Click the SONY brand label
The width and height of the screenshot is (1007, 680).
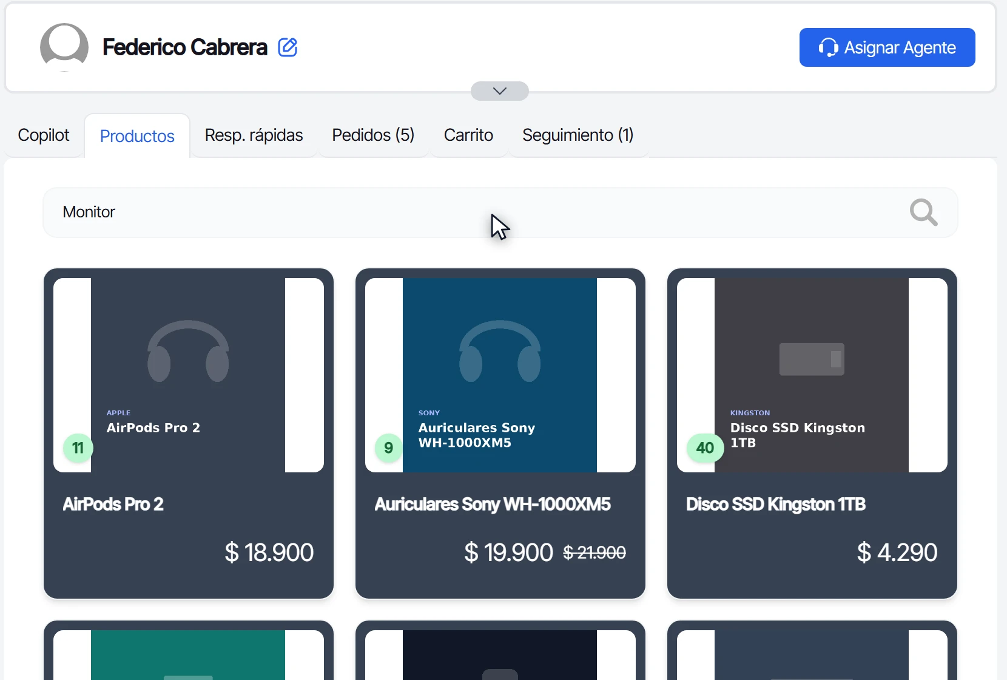click(x=429, y=413)
